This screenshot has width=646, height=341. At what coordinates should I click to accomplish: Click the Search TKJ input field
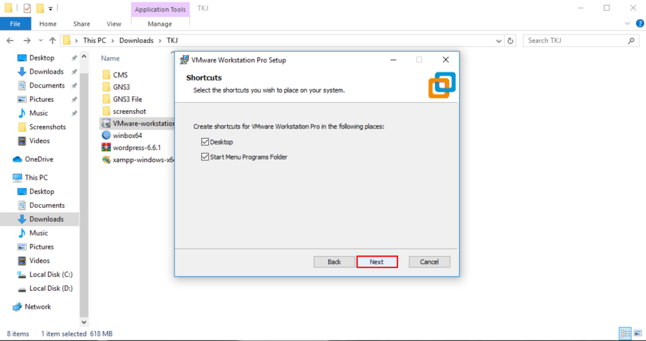pos(575,40)
